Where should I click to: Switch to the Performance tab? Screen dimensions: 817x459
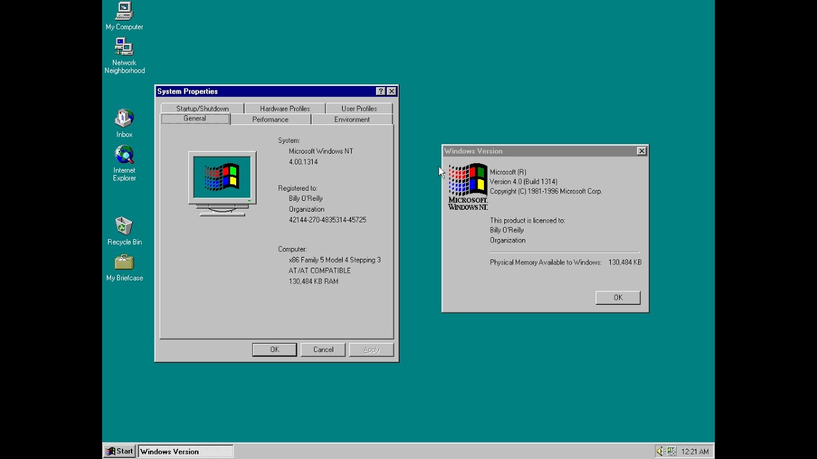tap(270, 119)
